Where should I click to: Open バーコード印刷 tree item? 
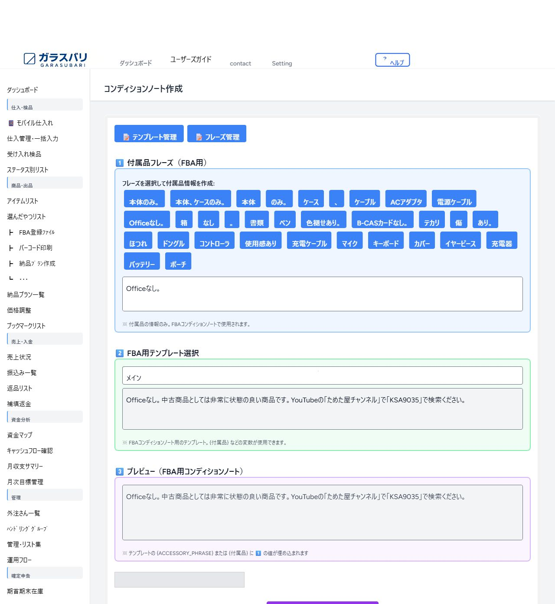pyautogui.click(x=35, y=248)
